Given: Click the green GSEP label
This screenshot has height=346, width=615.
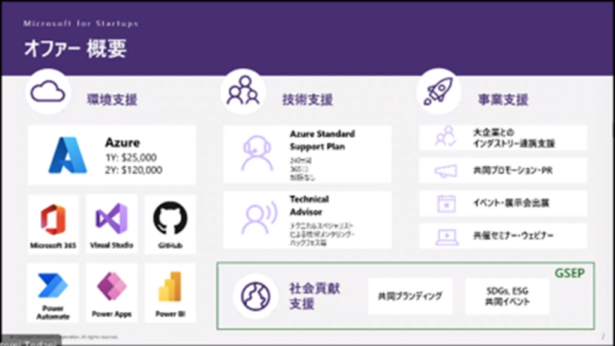Looking at the screenshot, I should click(569, 272).
